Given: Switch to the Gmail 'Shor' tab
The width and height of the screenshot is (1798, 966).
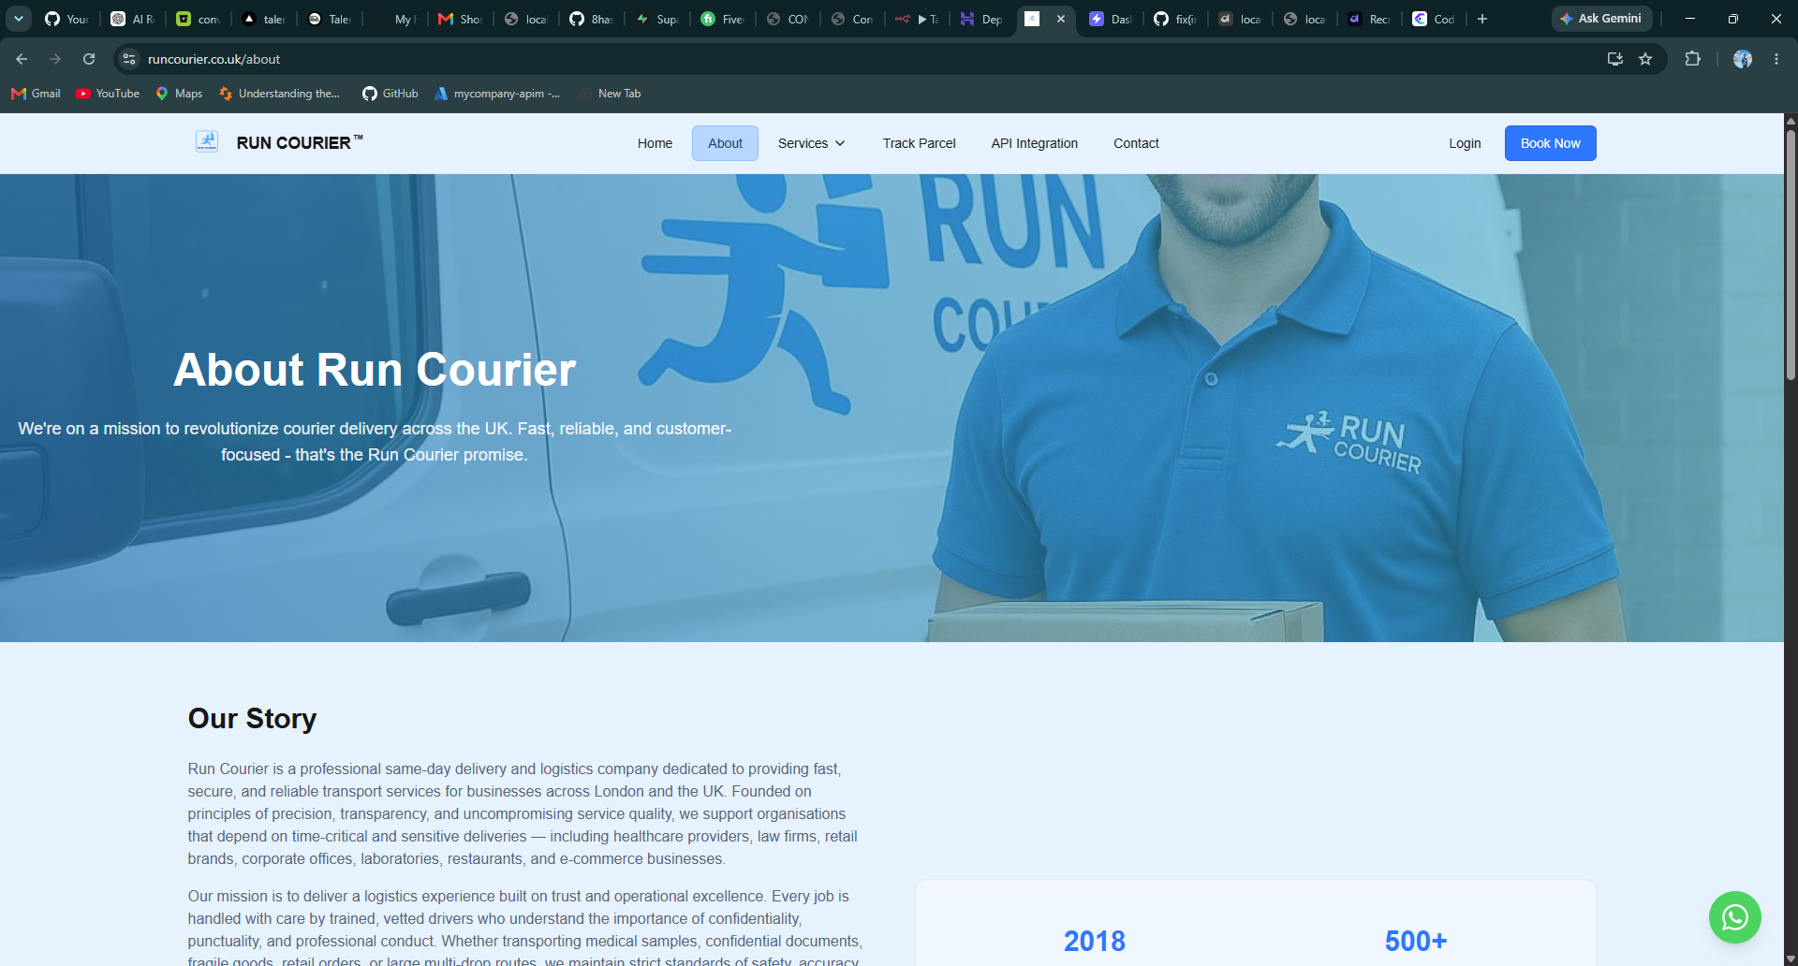Looking at the screenshot, I should [460, 19].
